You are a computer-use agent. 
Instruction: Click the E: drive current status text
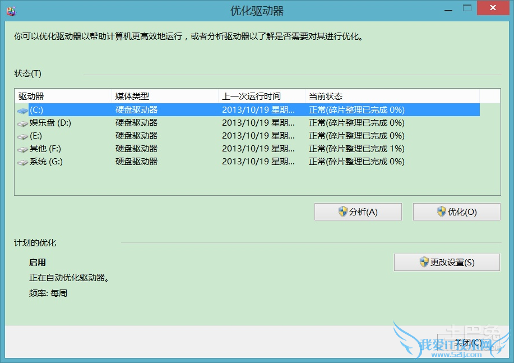(x=356, y=136)
